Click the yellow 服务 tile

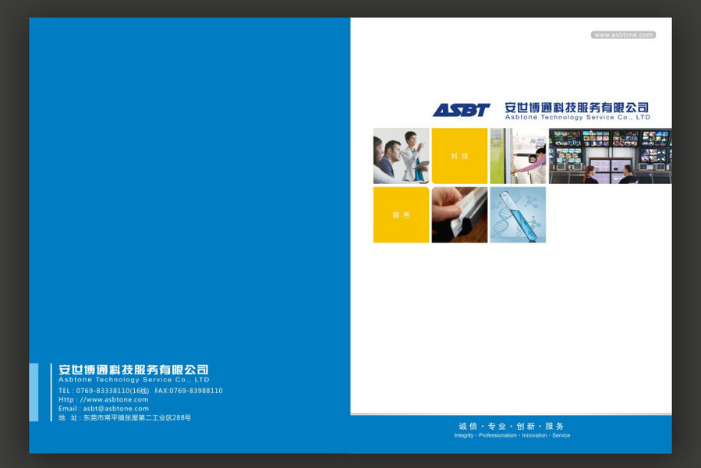point(401,214)
